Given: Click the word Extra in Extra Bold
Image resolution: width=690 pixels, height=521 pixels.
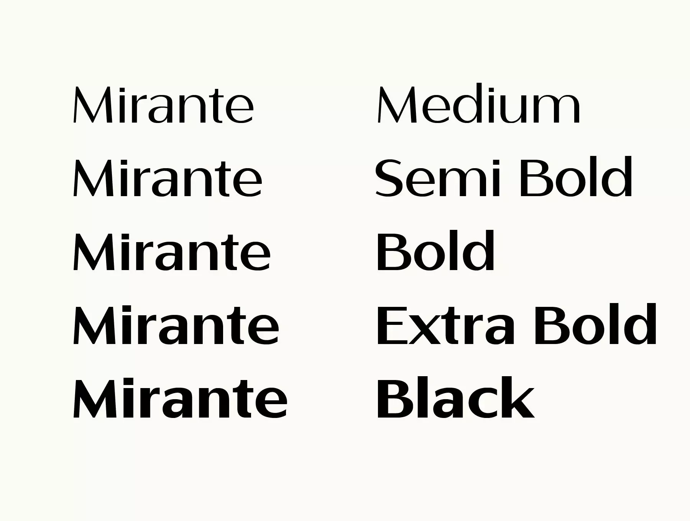Looking at the screenshot, I should [x=446, y=326].
